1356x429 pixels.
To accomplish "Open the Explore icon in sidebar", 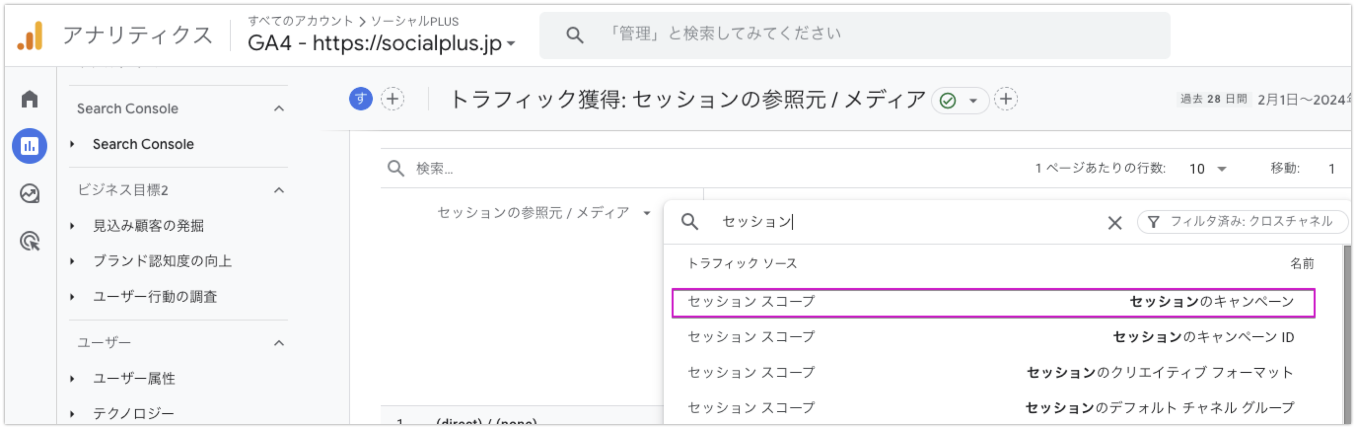I will click(x=30, y=194).
